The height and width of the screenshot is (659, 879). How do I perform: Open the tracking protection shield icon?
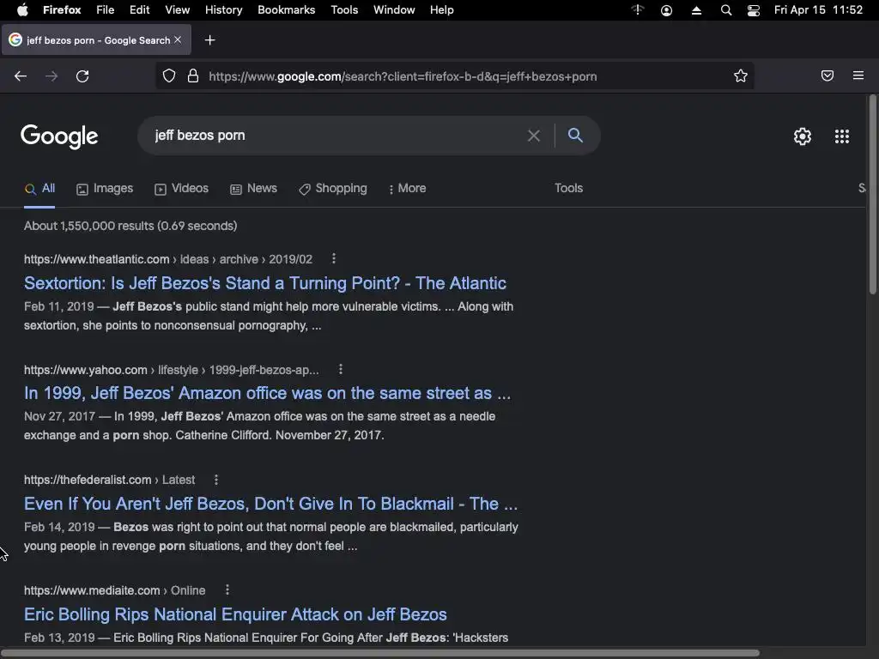[169, 76]
